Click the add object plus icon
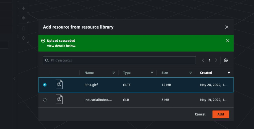Viewport: 254px width, 129px height. 24,8
